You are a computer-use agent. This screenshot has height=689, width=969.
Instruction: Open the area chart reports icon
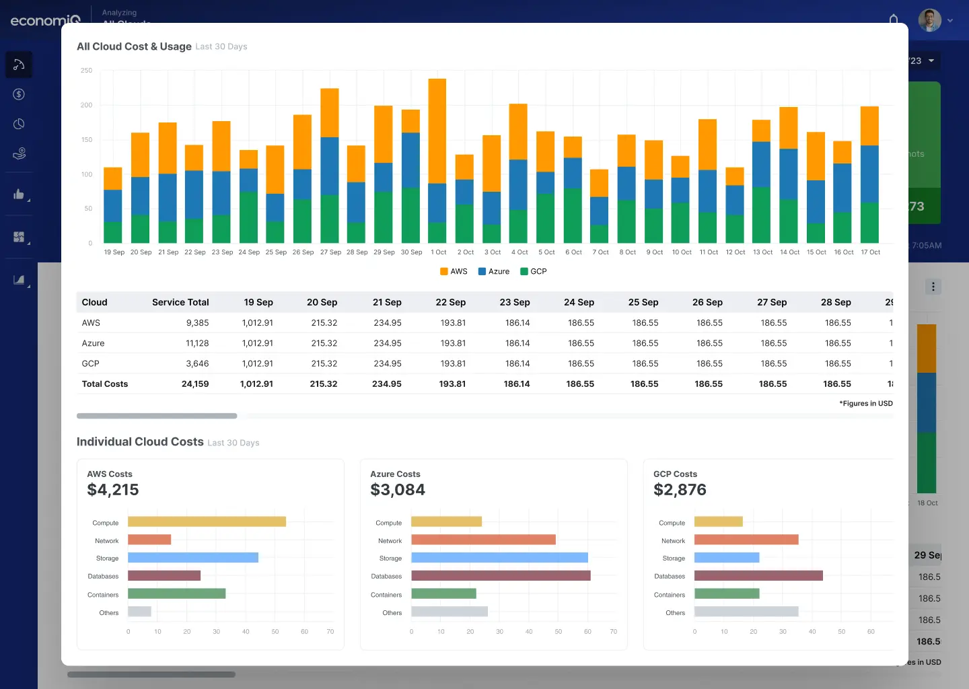19,280
